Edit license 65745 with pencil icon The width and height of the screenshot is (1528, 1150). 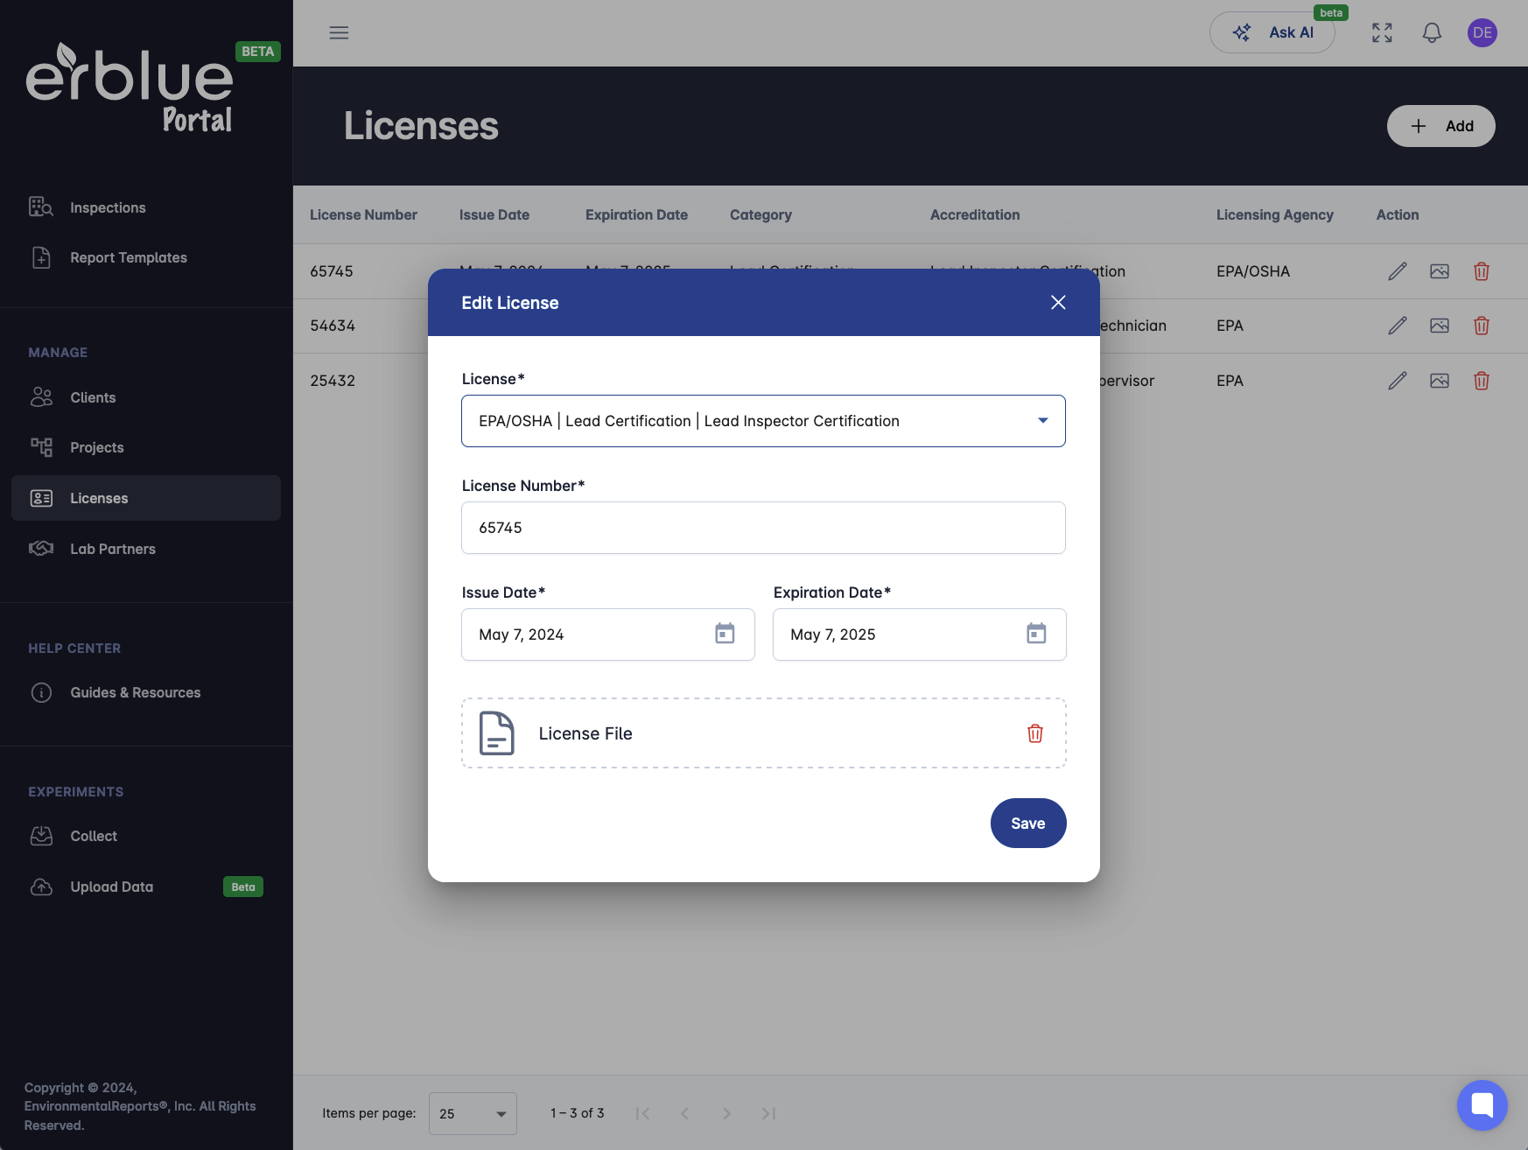(1398, 271)
